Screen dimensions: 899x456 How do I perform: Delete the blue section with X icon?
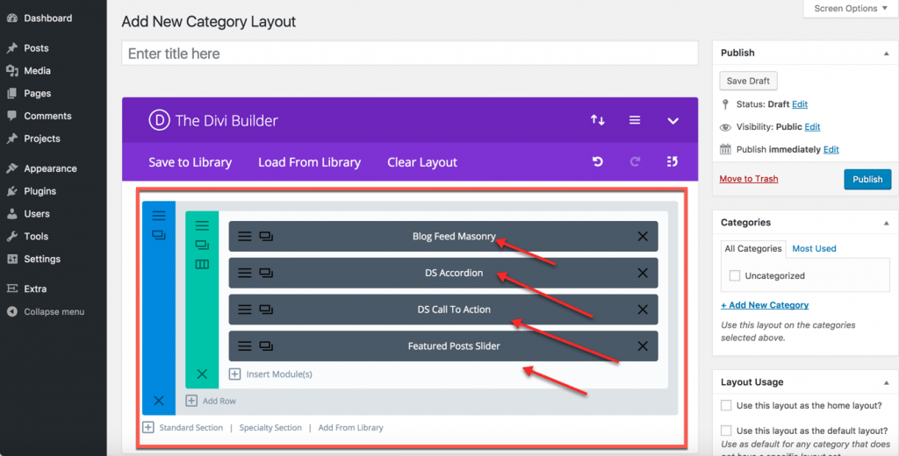coord(159,401)
